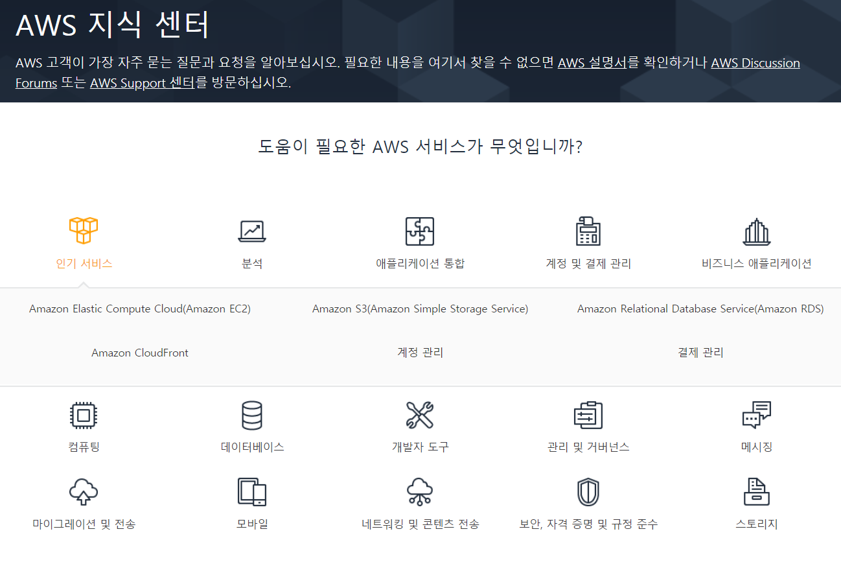The width and height of the screenshot is (841, 562).
Task: Open Amazon S3(Amazon Simple Storage Service) link
Action: tap(420, 309)
